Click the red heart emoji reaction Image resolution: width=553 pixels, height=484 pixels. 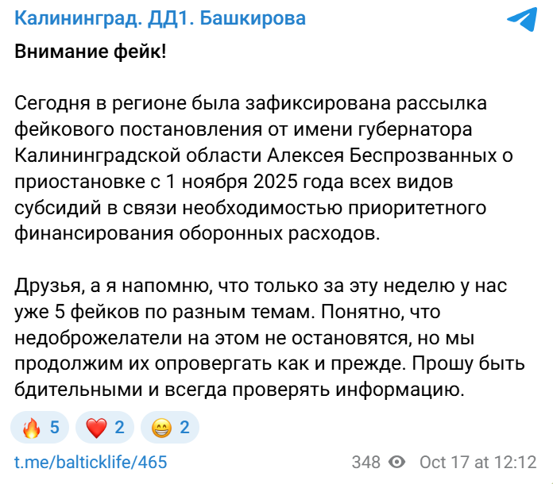pyautogui.click(x=96, y=428)
